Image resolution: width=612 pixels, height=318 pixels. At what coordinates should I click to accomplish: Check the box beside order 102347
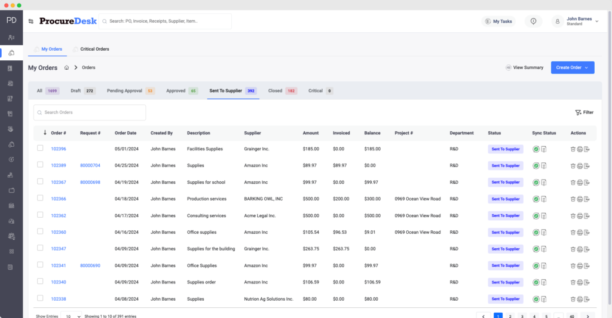click(x=40, y=248)
